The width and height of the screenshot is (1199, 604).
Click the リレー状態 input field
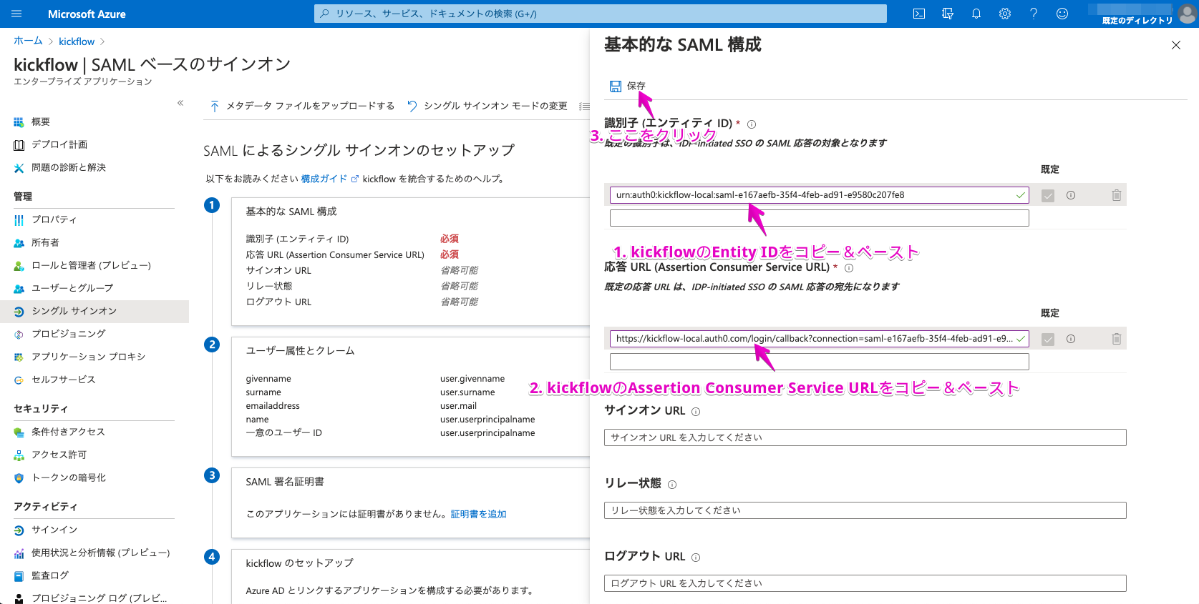tap(865, 510)
